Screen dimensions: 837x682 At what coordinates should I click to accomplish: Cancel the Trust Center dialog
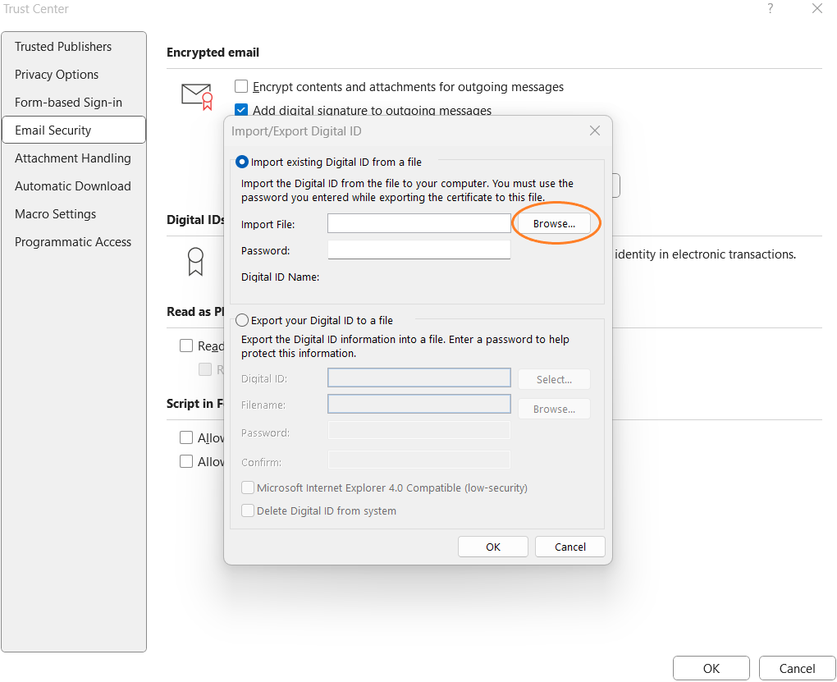[x=796, y=668]
